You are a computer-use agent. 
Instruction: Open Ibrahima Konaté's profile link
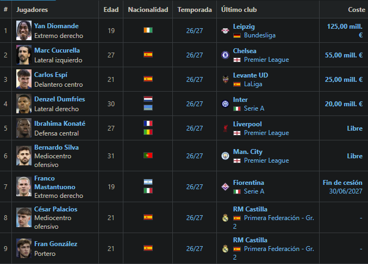tap(60, 124)
